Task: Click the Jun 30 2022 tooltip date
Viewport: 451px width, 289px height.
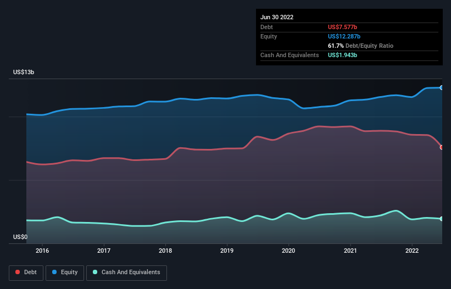Action: 277,17
